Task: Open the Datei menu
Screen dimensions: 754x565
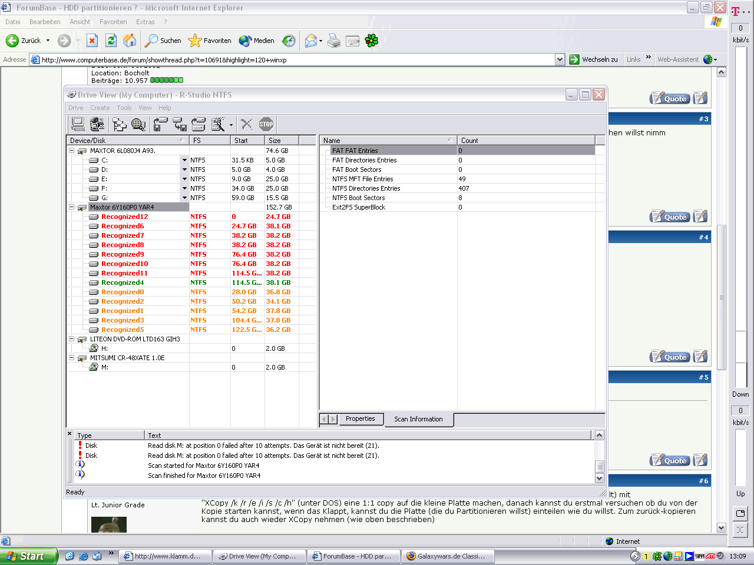Action: tap(13, 22)
